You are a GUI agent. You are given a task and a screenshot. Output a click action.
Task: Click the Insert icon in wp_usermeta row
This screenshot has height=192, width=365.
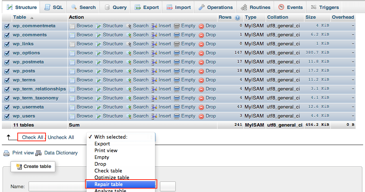(x=154, y=107)
